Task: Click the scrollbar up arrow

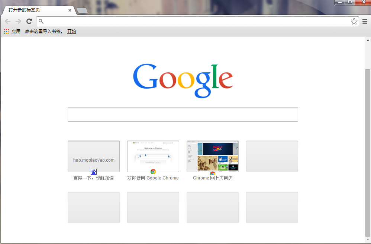Action: pyautogui.click(x=368, y=40)
